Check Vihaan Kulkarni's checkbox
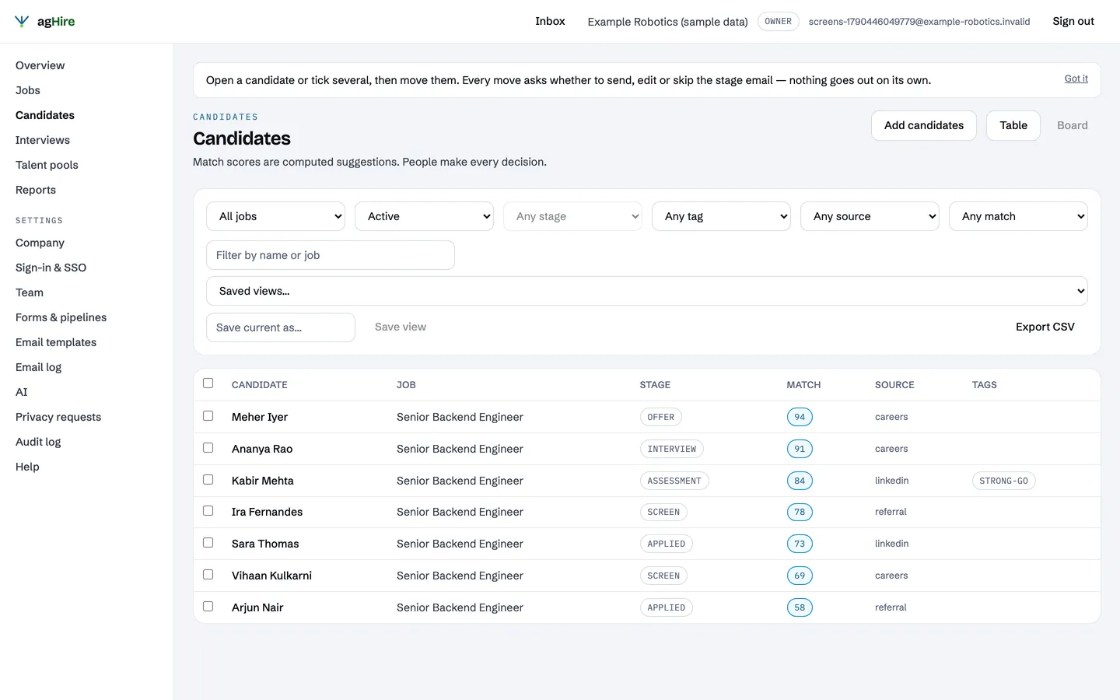This screenshot has height=700, width=1120. click(x=208, y=575)
